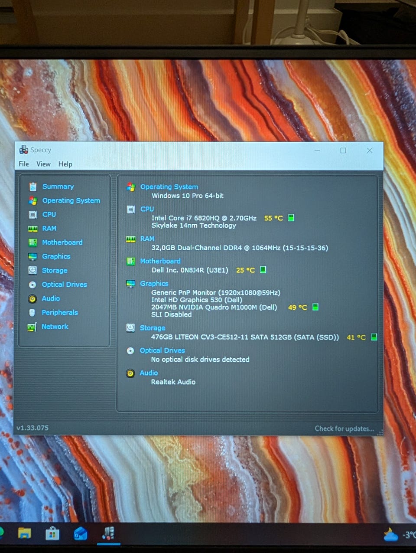Click the Speccy title bar icon
Image resolution: width=416 pixels, height=553 pixels.
click(23, 150)
